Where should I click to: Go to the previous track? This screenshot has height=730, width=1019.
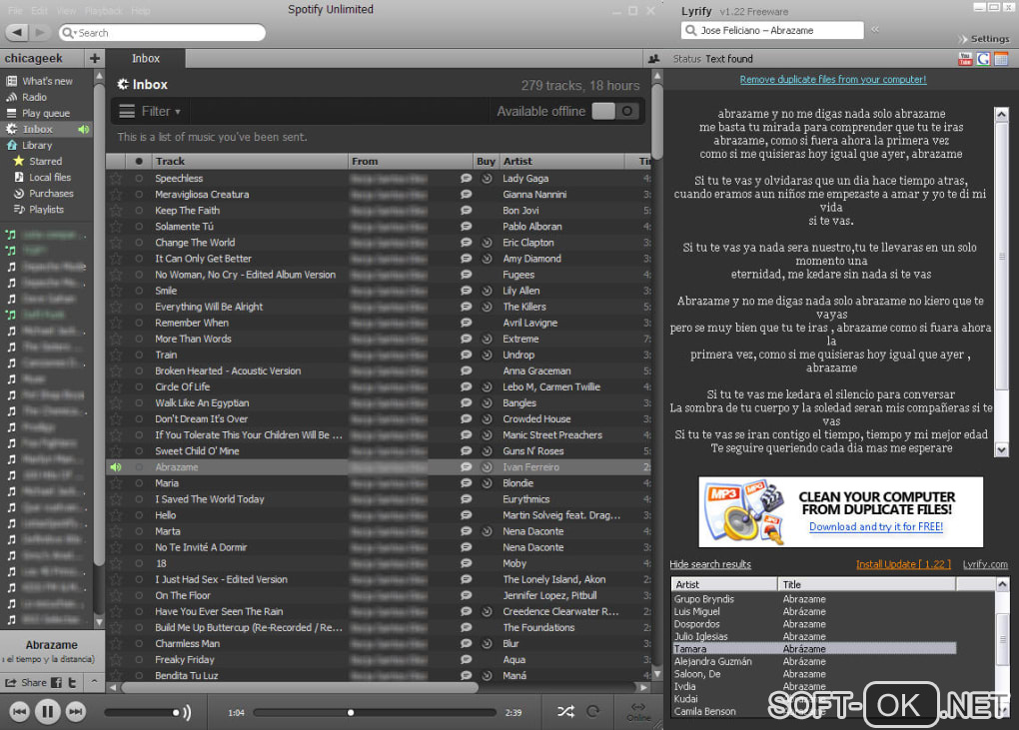point(20,712)
